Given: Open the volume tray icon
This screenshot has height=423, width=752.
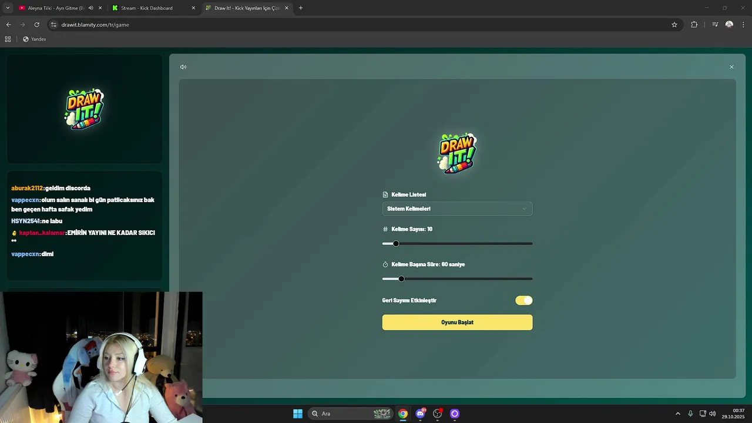Looking at the screenshot, I should [x=713, y=414].
